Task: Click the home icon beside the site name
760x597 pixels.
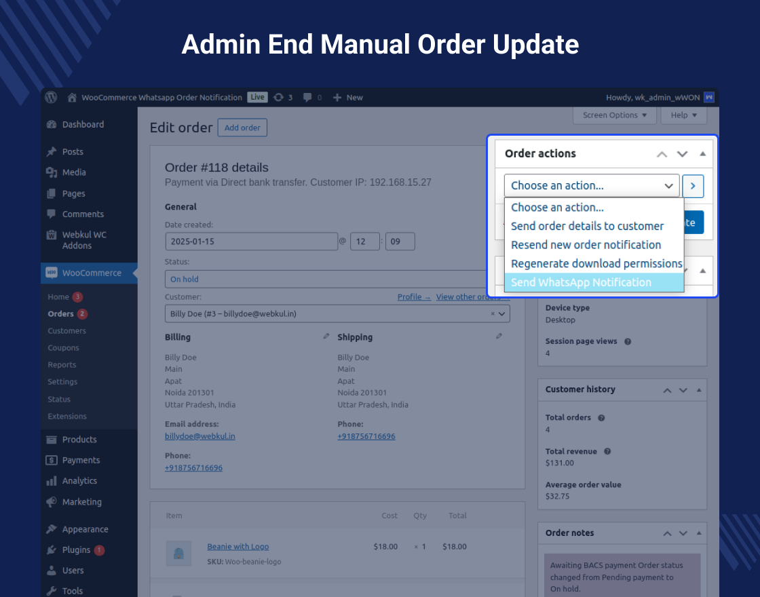Action: coord(72,98)
